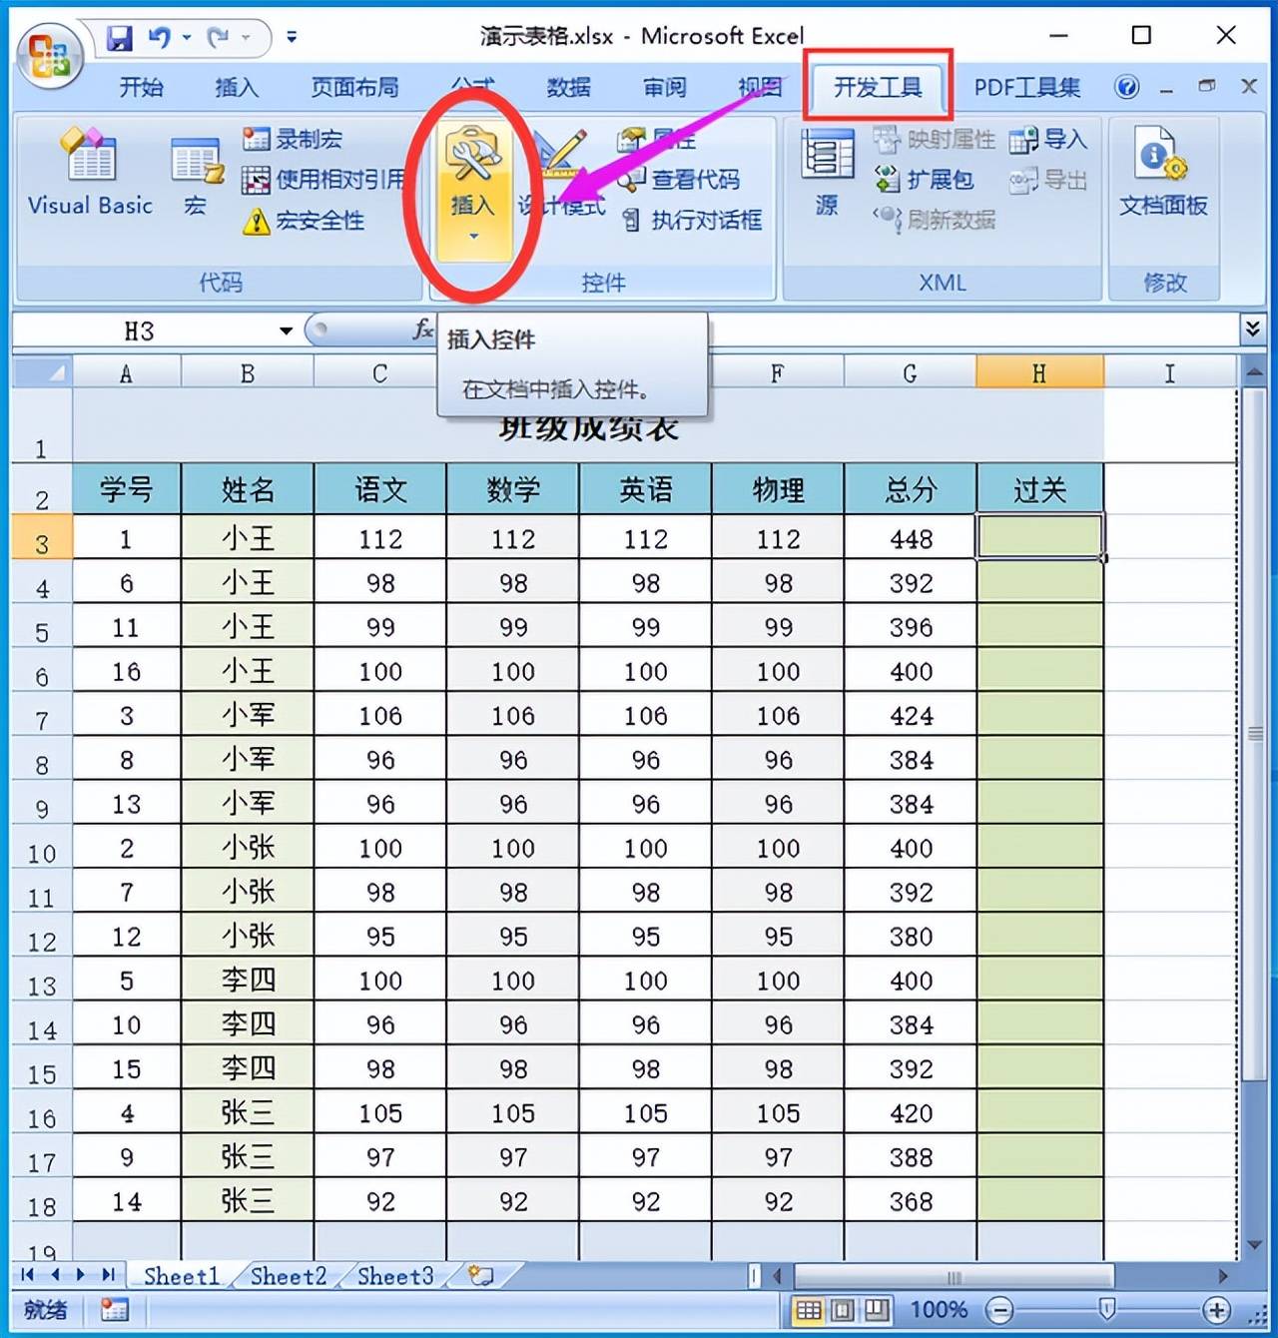Click the Save icon in quick access toolbar

pyautogui.click(x=120, y=38)
